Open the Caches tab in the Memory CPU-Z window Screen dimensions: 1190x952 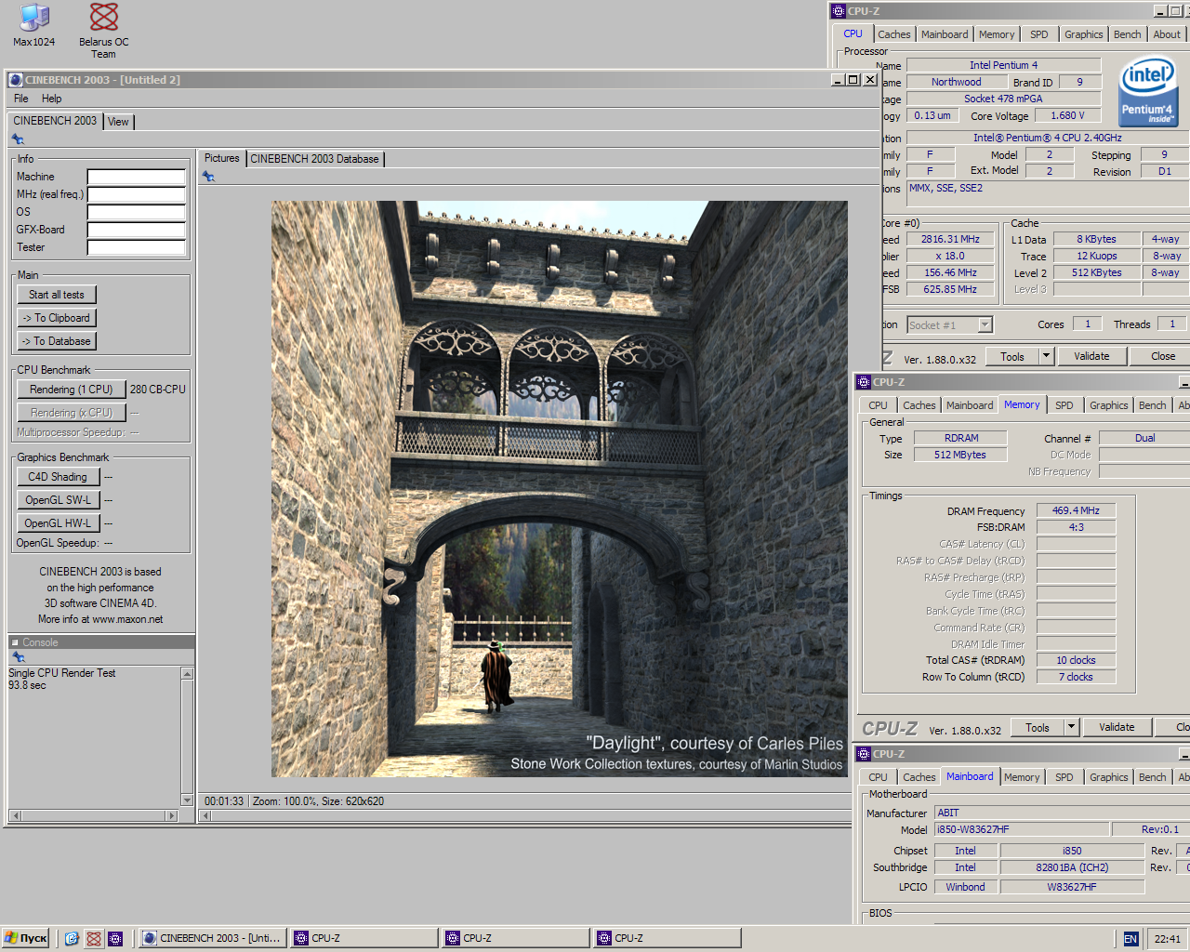pos(919,405)
